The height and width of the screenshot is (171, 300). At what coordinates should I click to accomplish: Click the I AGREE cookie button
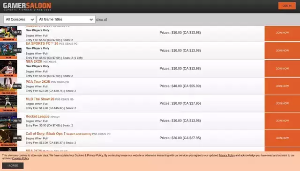click(x=13, y=166)
